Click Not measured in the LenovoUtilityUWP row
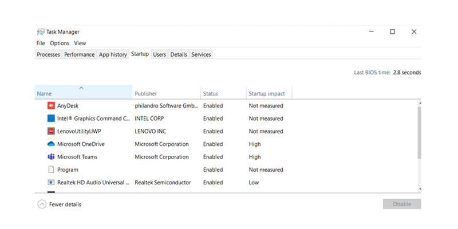Image resolution: width=458 pixels, height=229 pixels. coord(266,132)
